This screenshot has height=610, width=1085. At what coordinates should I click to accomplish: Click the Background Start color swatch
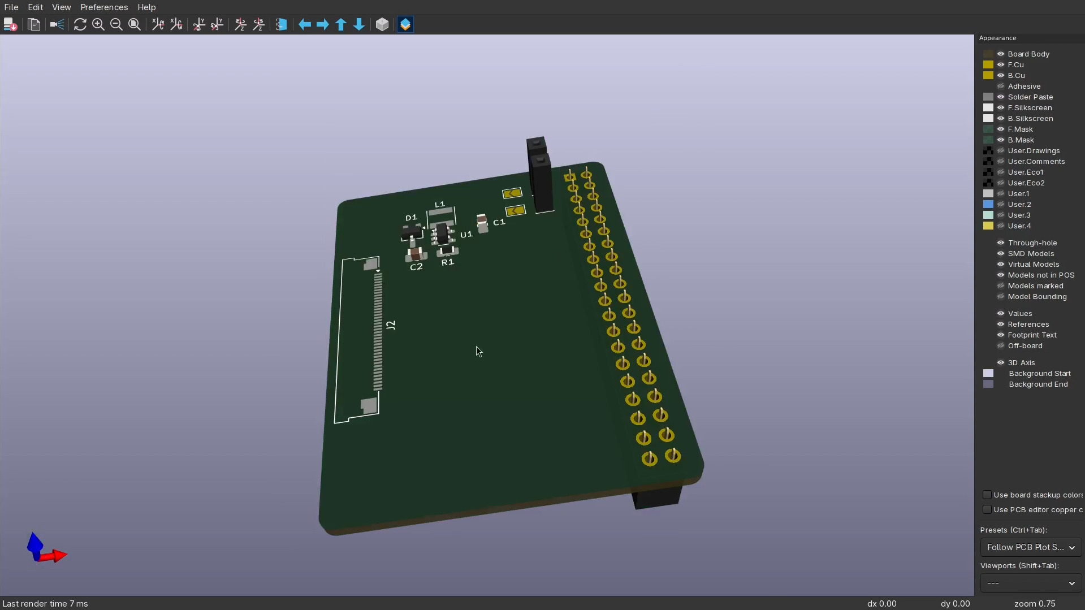point(988,373)
